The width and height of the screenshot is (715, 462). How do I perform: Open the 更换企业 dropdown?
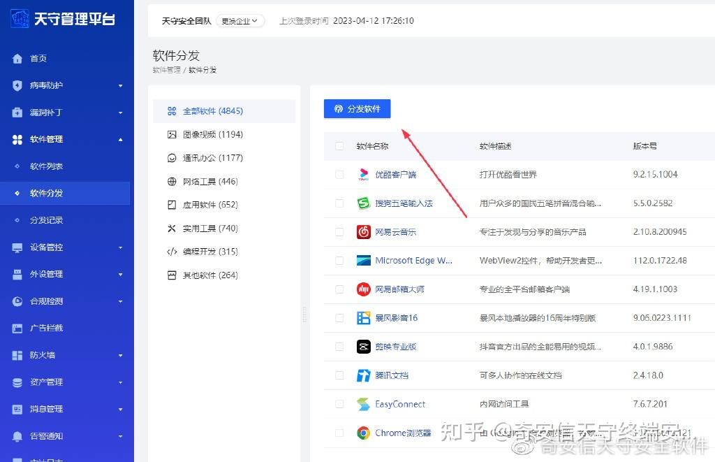[239, 20]
